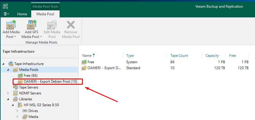The width and height of the screenshot is (255, 120).
Task: Click the Remove Media Pool X icon
Action: point(71,25)
